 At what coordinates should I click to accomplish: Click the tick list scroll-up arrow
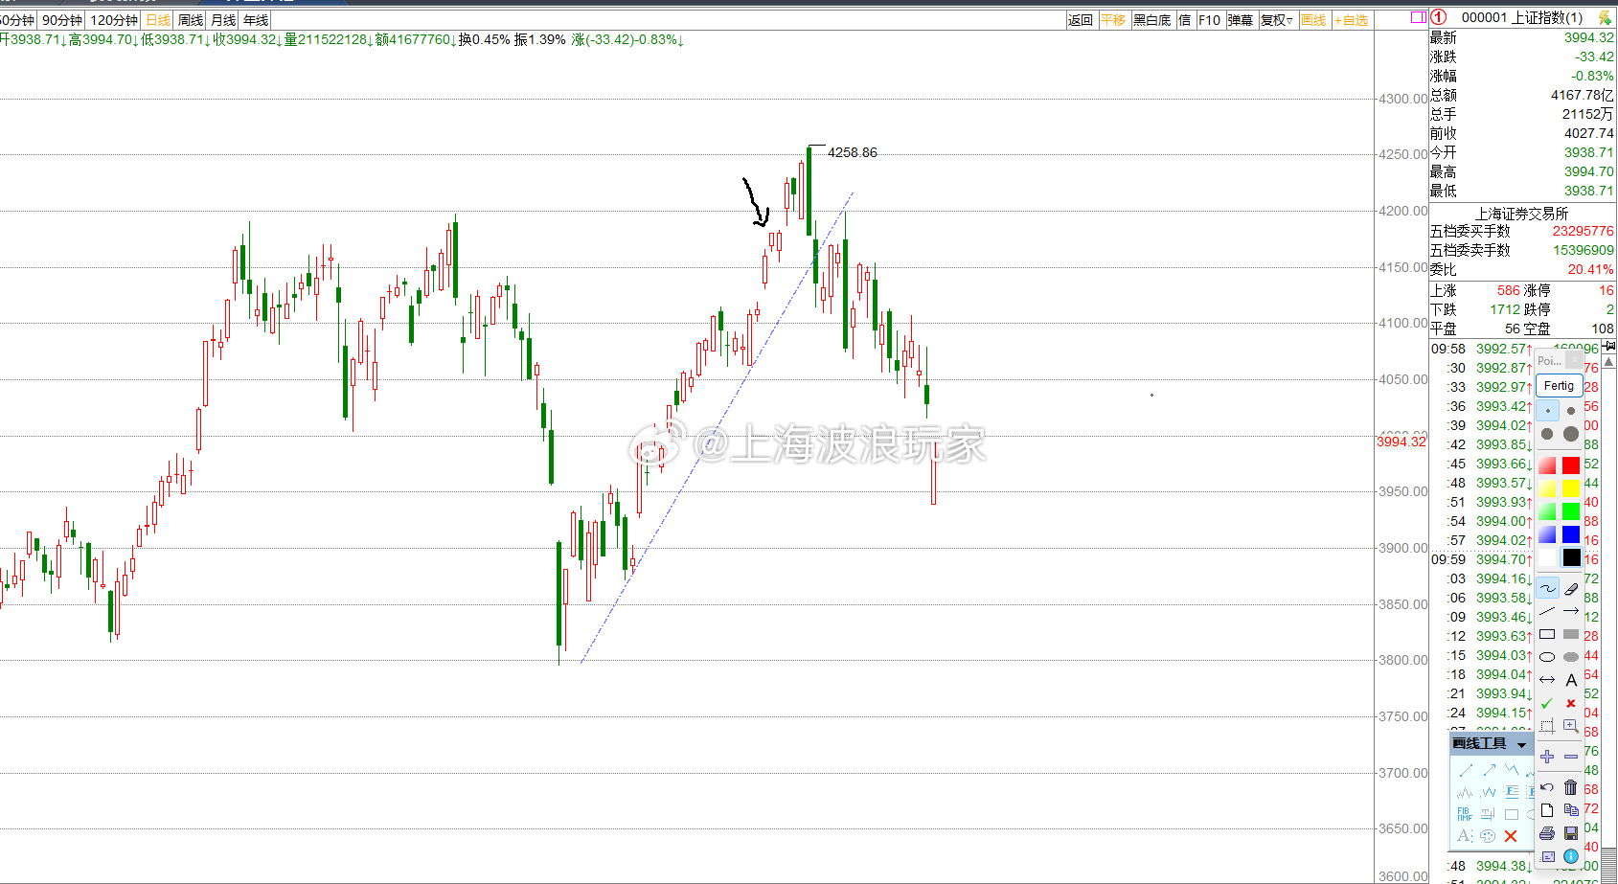tap(1609, 363)
